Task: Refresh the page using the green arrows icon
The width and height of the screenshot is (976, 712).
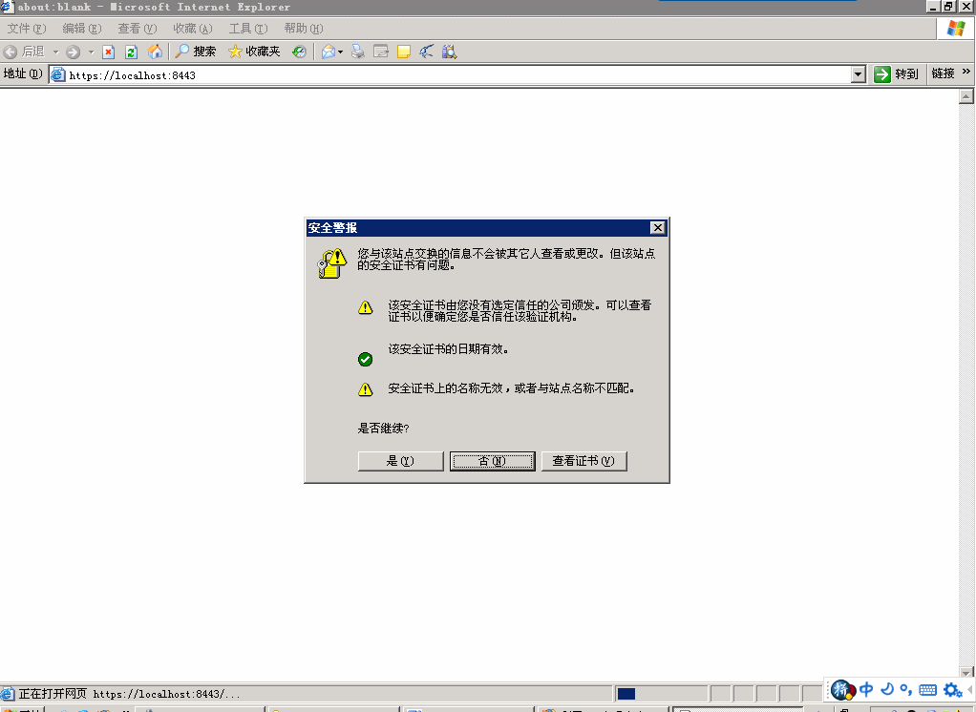Action: click(x=131, y=52)
